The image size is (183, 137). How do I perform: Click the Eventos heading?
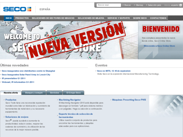click(x=101, y=65)
